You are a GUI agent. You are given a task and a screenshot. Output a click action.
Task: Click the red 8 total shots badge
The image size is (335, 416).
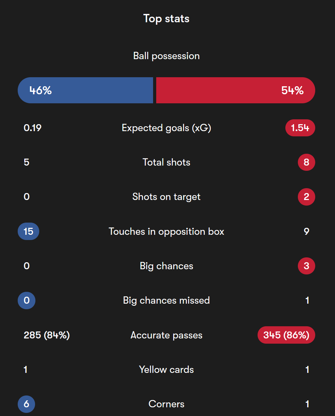coord(307,162)
